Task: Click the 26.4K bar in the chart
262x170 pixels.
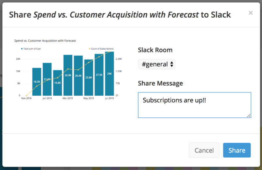Action: click(x=78, y=76)
